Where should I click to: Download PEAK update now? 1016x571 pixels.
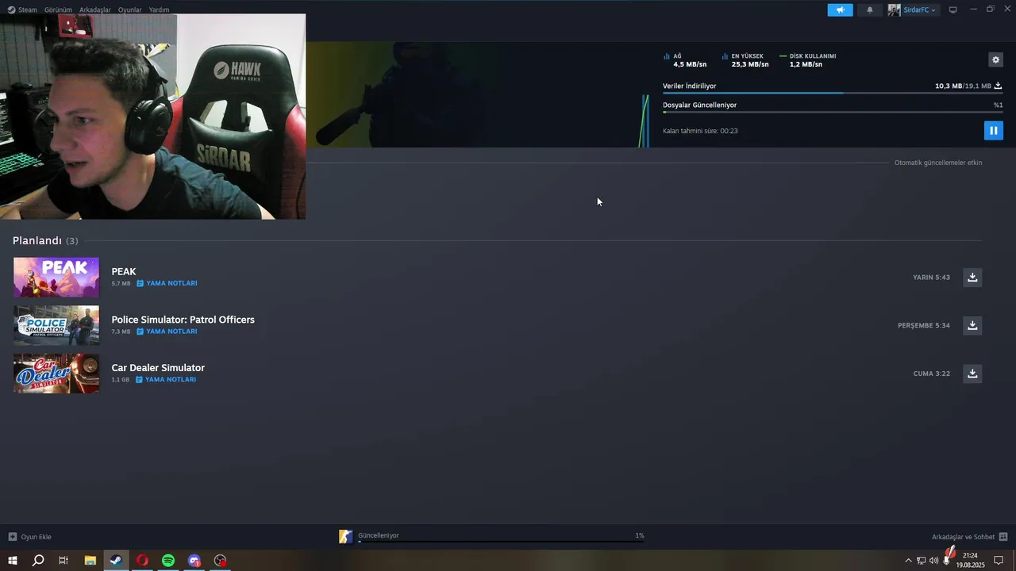(x=972, y=277)
